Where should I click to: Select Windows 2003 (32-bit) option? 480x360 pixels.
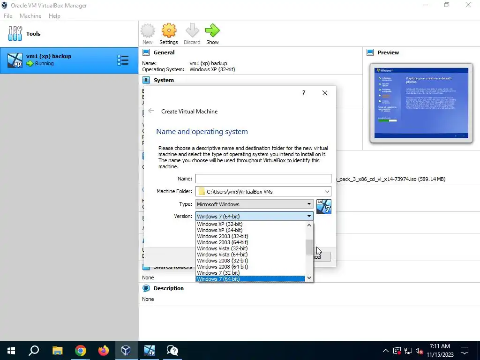click(x=250, y=236)
